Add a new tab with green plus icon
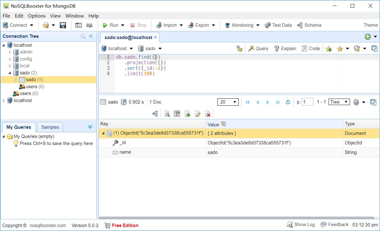The image size is (380, 231). pyautogui.click(x=368, y=37)
